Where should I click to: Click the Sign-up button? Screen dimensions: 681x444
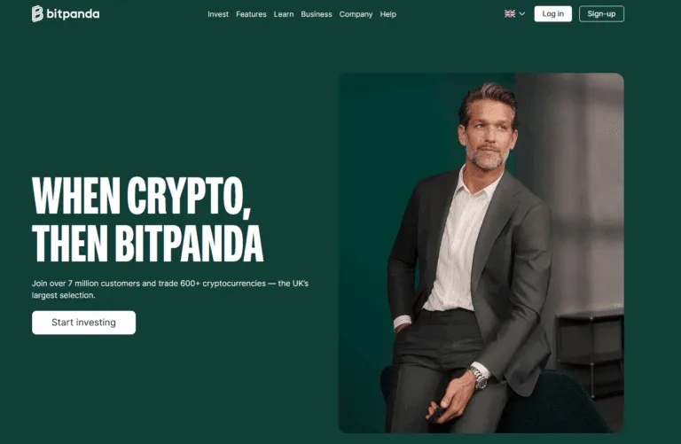[x=601, y=14]
